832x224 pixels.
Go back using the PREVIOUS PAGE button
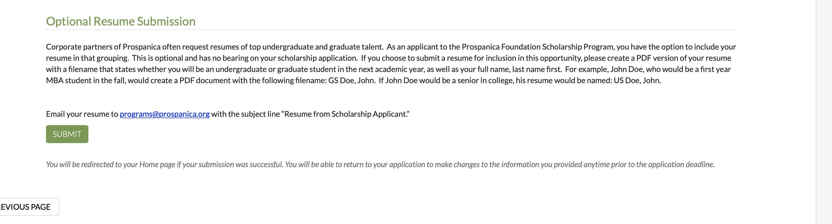[26, 207]
